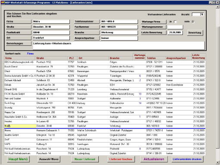Open the Bewertung button beside the date
This screenshot has height=165, width=220.
point(195,33)
